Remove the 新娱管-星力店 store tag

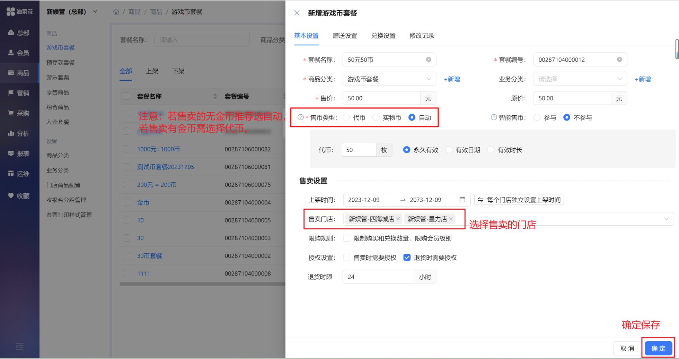[x=451, y=219]
